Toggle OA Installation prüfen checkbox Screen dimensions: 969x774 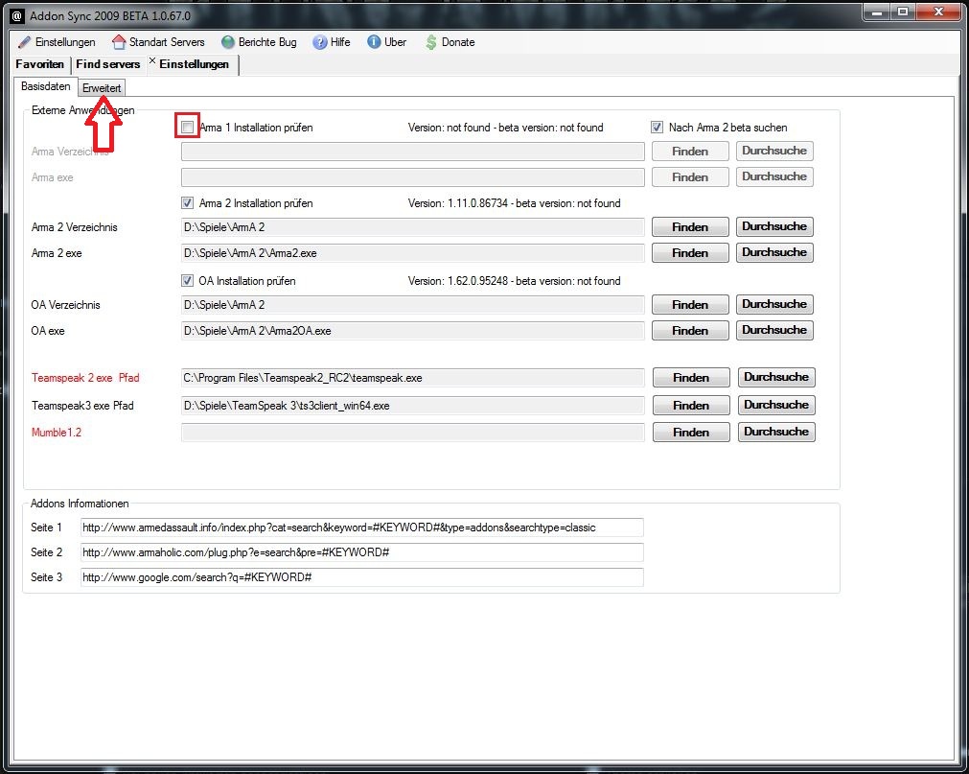pos(188,281)
